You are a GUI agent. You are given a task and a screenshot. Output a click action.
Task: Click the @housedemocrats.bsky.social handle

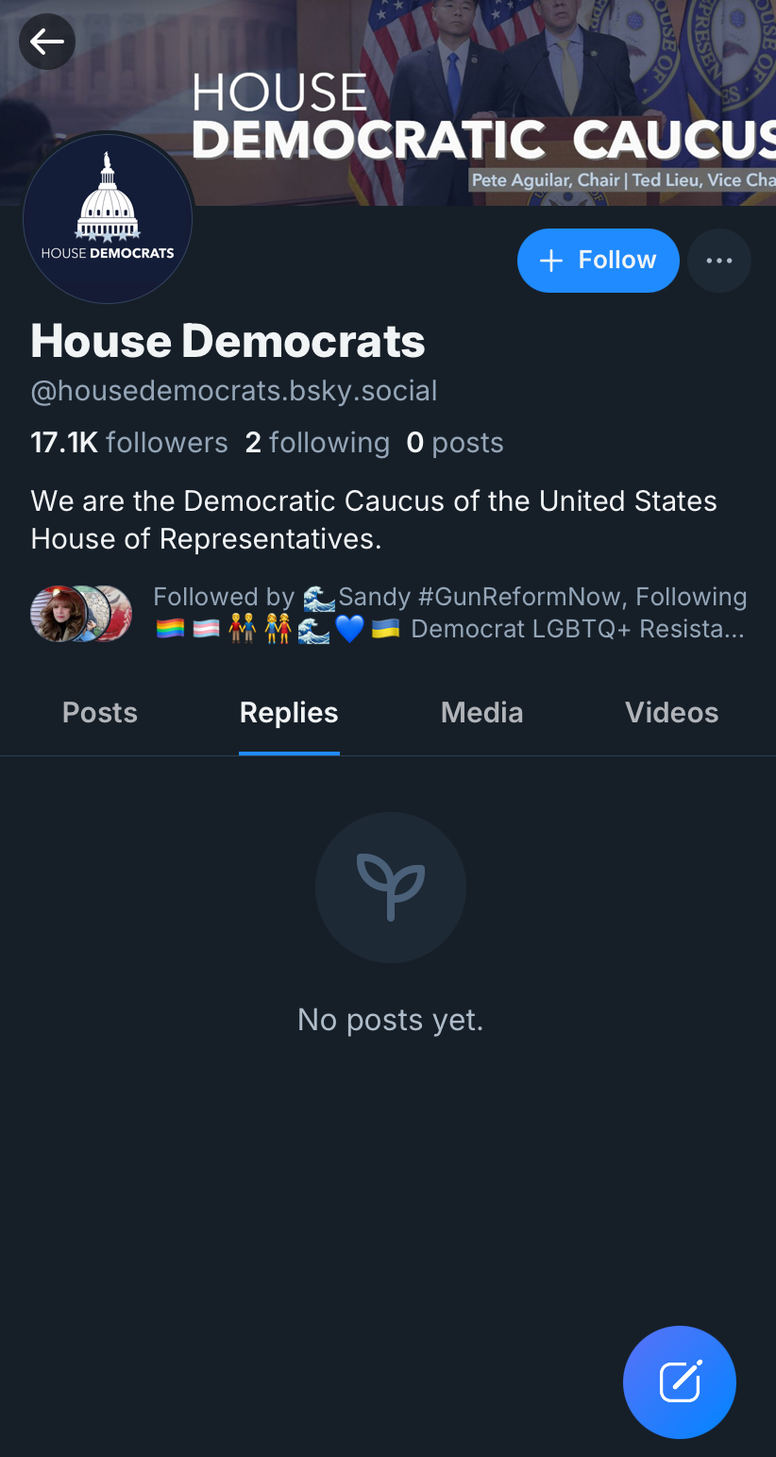coord(234,391)
